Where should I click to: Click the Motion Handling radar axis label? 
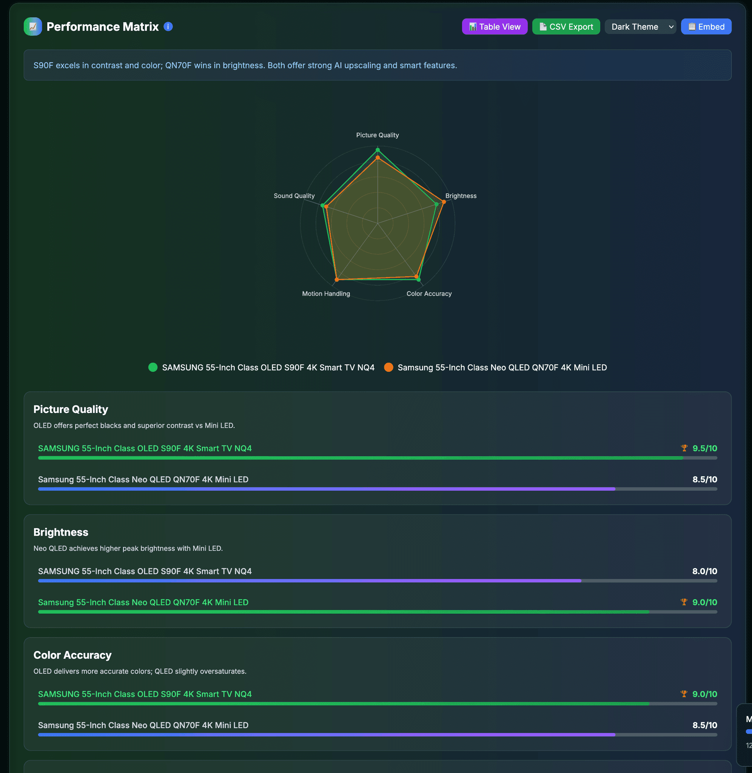(x=326, y=294)
